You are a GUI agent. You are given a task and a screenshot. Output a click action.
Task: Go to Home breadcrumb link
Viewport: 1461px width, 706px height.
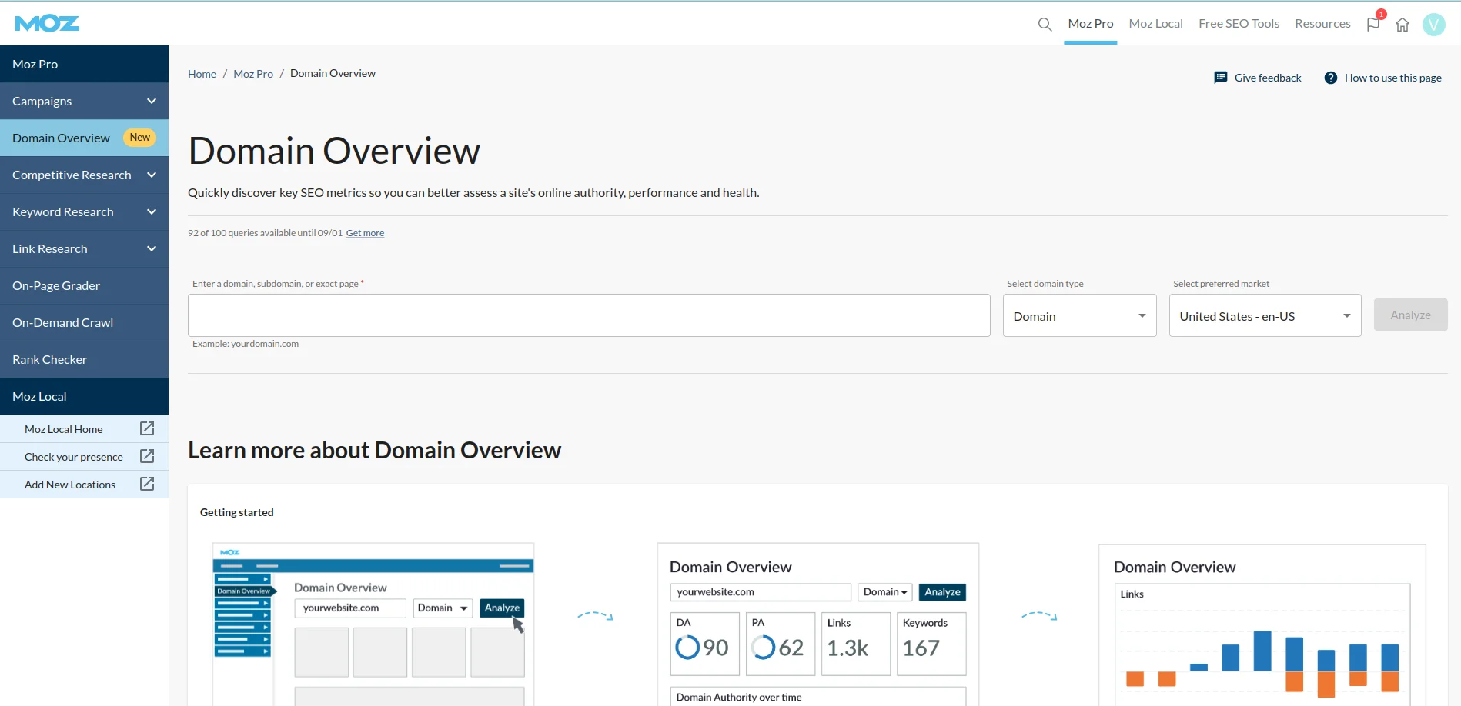[202, 74]
